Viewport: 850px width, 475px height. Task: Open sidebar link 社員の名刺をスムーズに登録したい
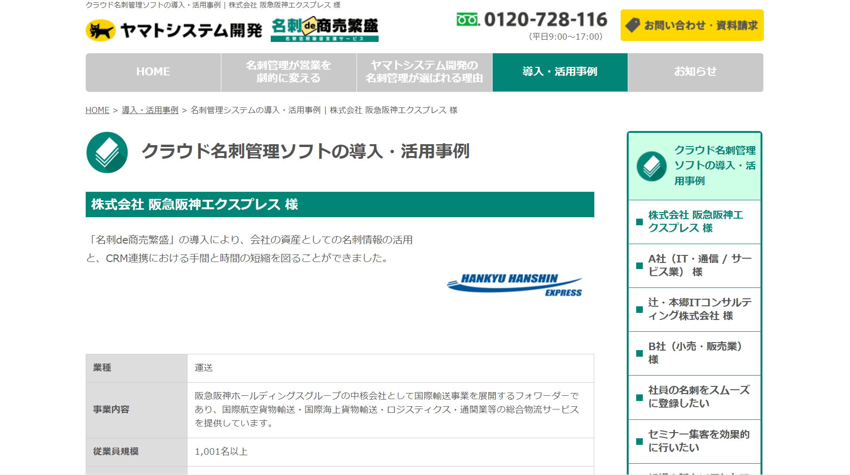pos(695,397)
